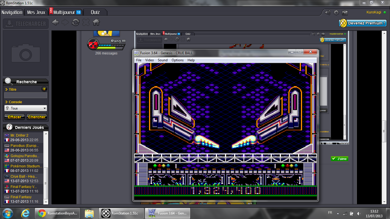Click the PlayStation icon by Final Fantasy V
Viewport: 390px width, 219px height.
[7, 186]
